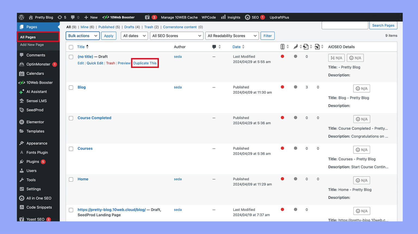Click the Yoast SEO icon in admin bar
Viewport: 418px width, 234px height.
[x=147, y=17]
